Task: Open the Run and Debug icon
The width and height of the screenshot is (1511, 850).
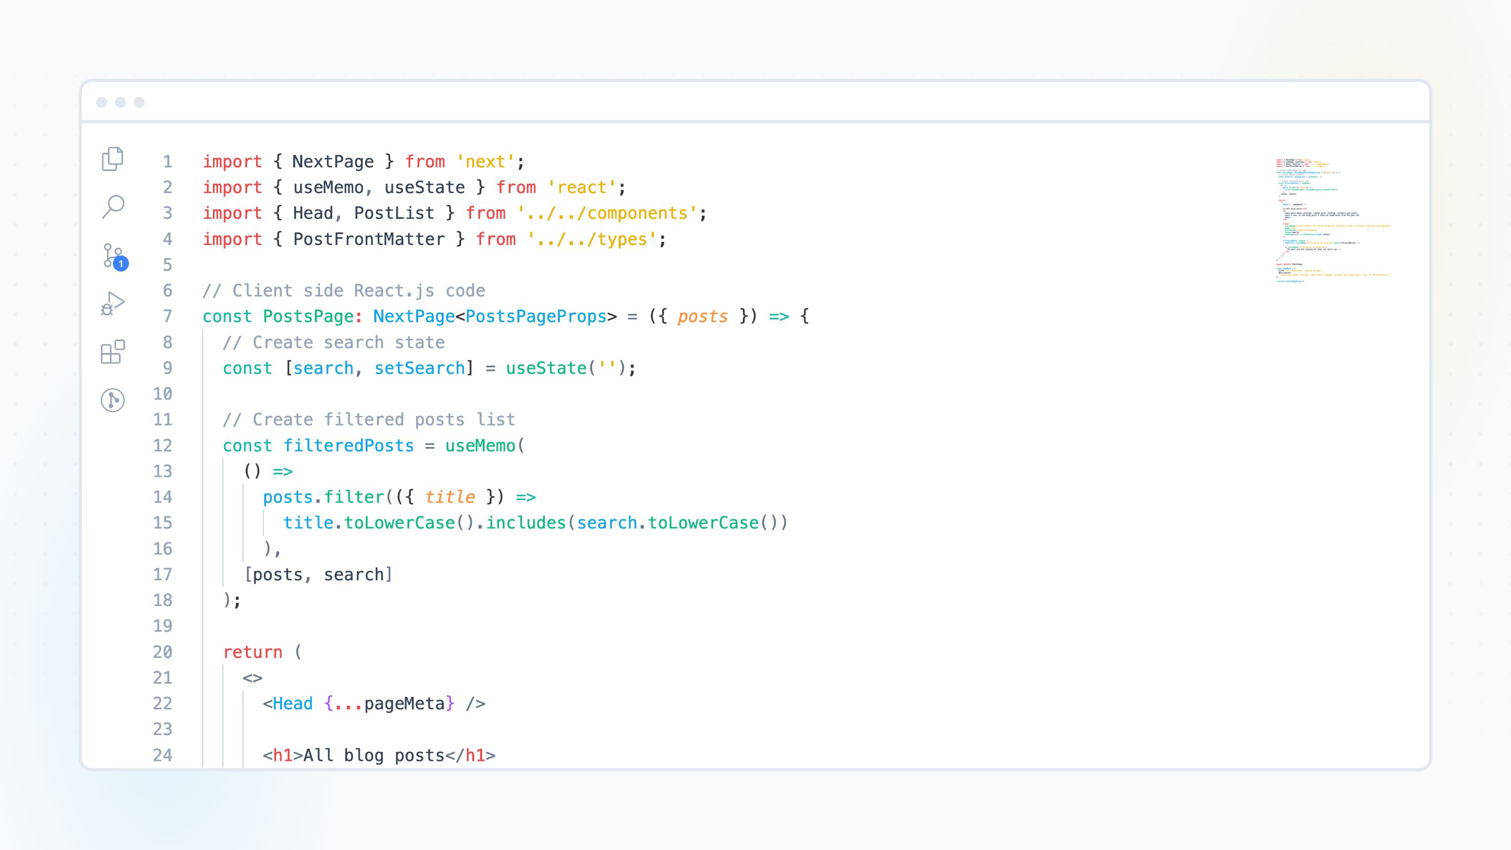Action: coord(113,303)
